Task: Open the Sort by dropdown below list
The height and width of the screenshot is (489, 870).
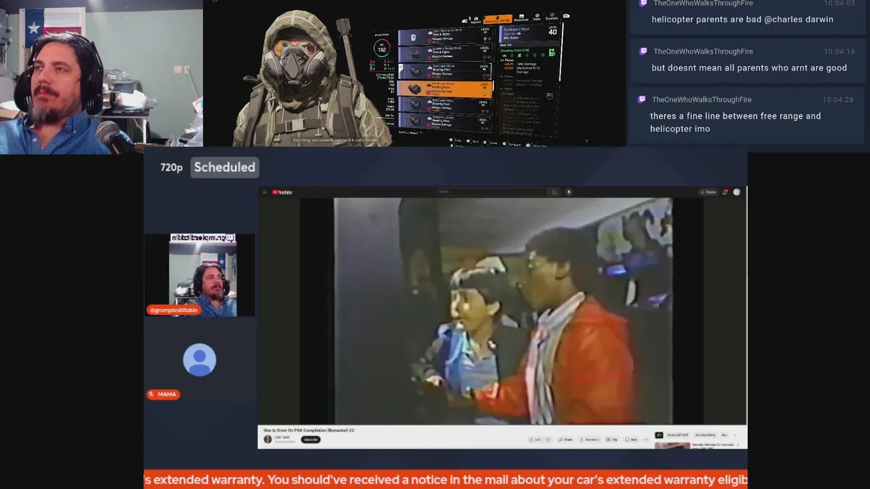Action: pyautogui.click(x=410, y=132)
